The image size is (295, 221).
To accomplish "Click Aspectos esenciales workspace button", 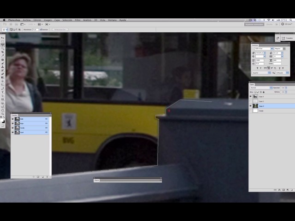I will tap(254, 24).
